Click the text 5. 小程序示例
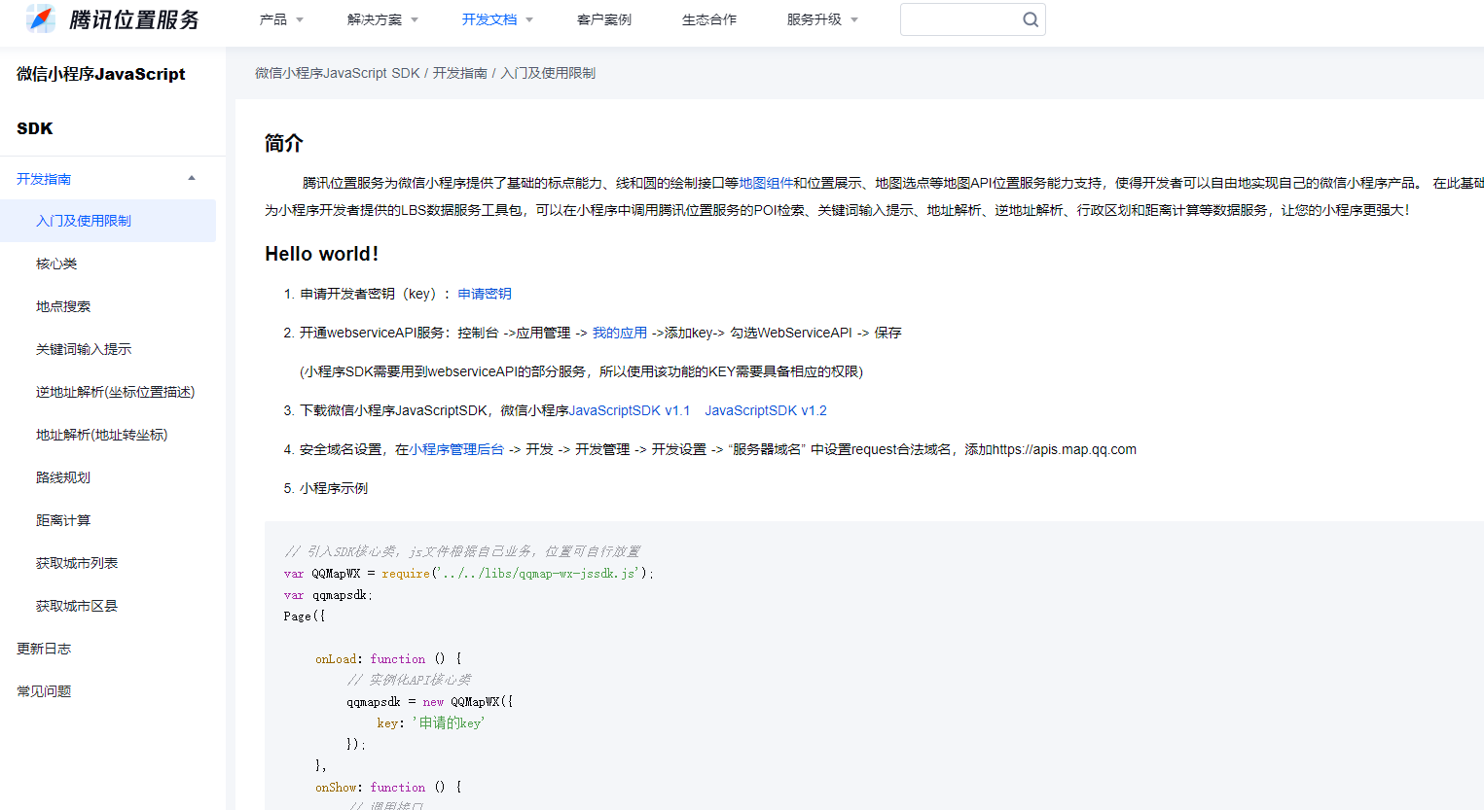Screen dimensions: 1484x810 click(326, 488)
